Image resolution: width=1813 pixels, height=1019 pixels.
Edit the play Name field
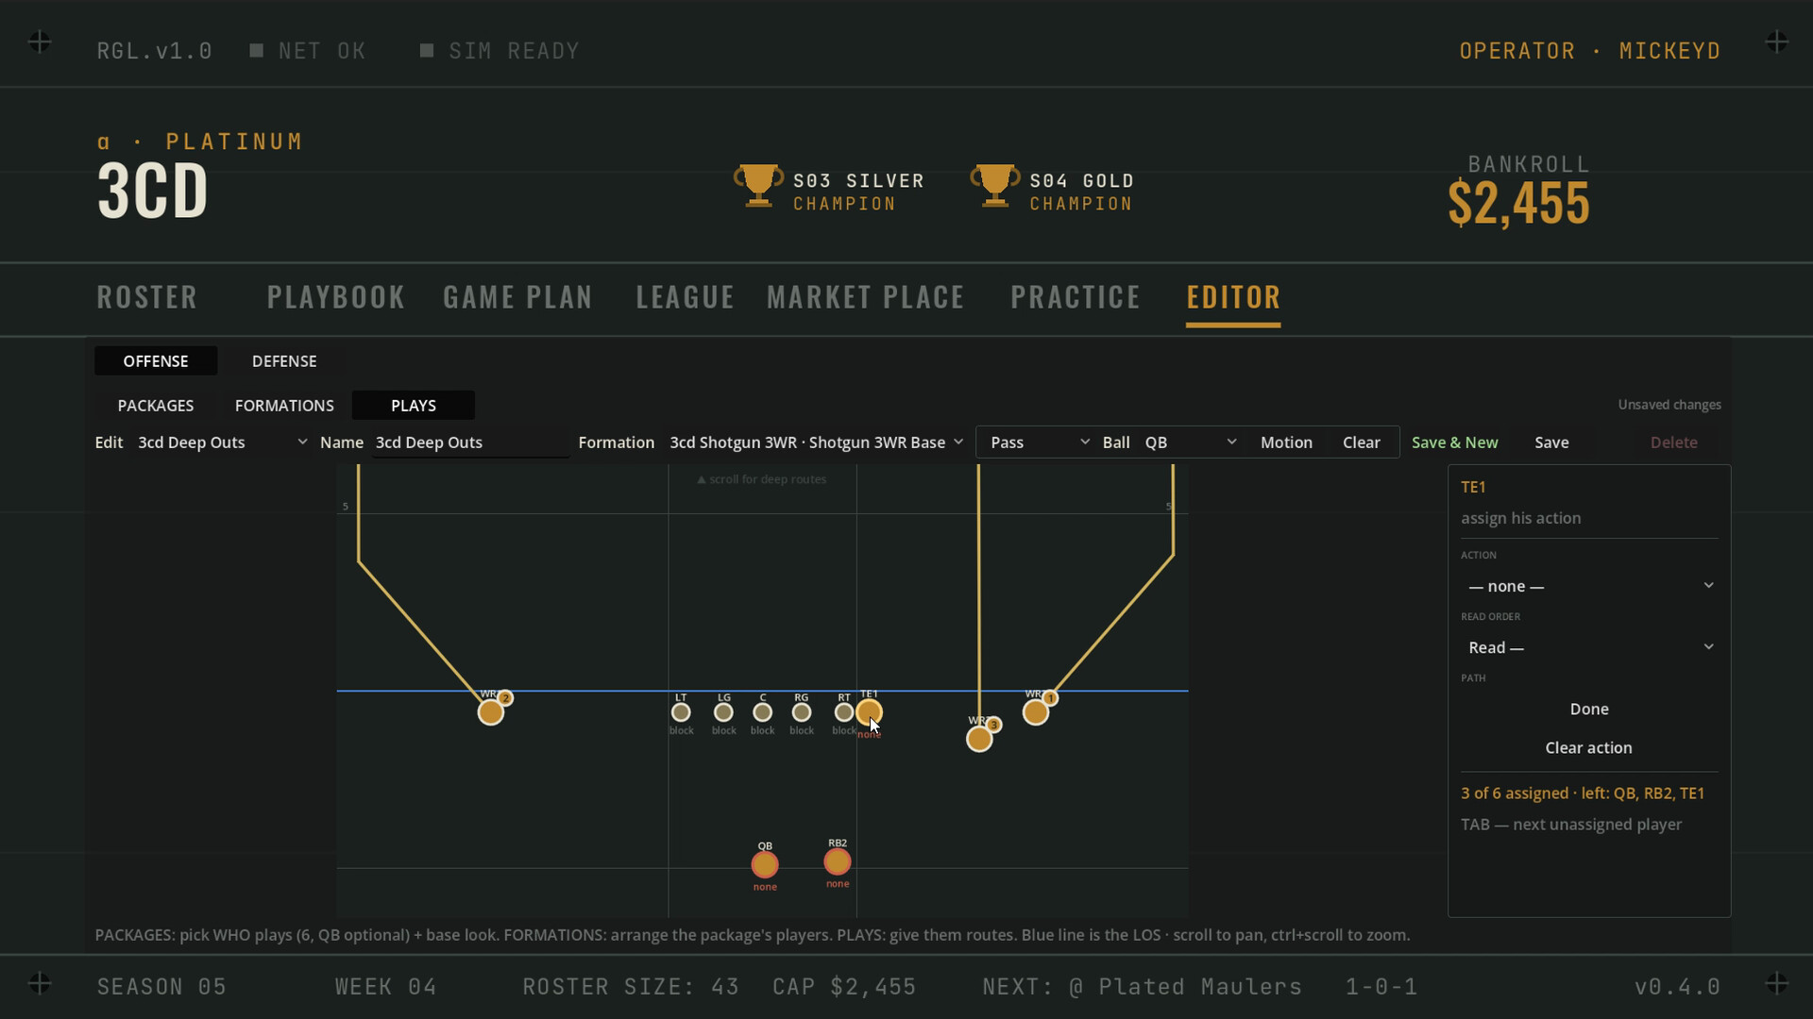pos(470,443)
